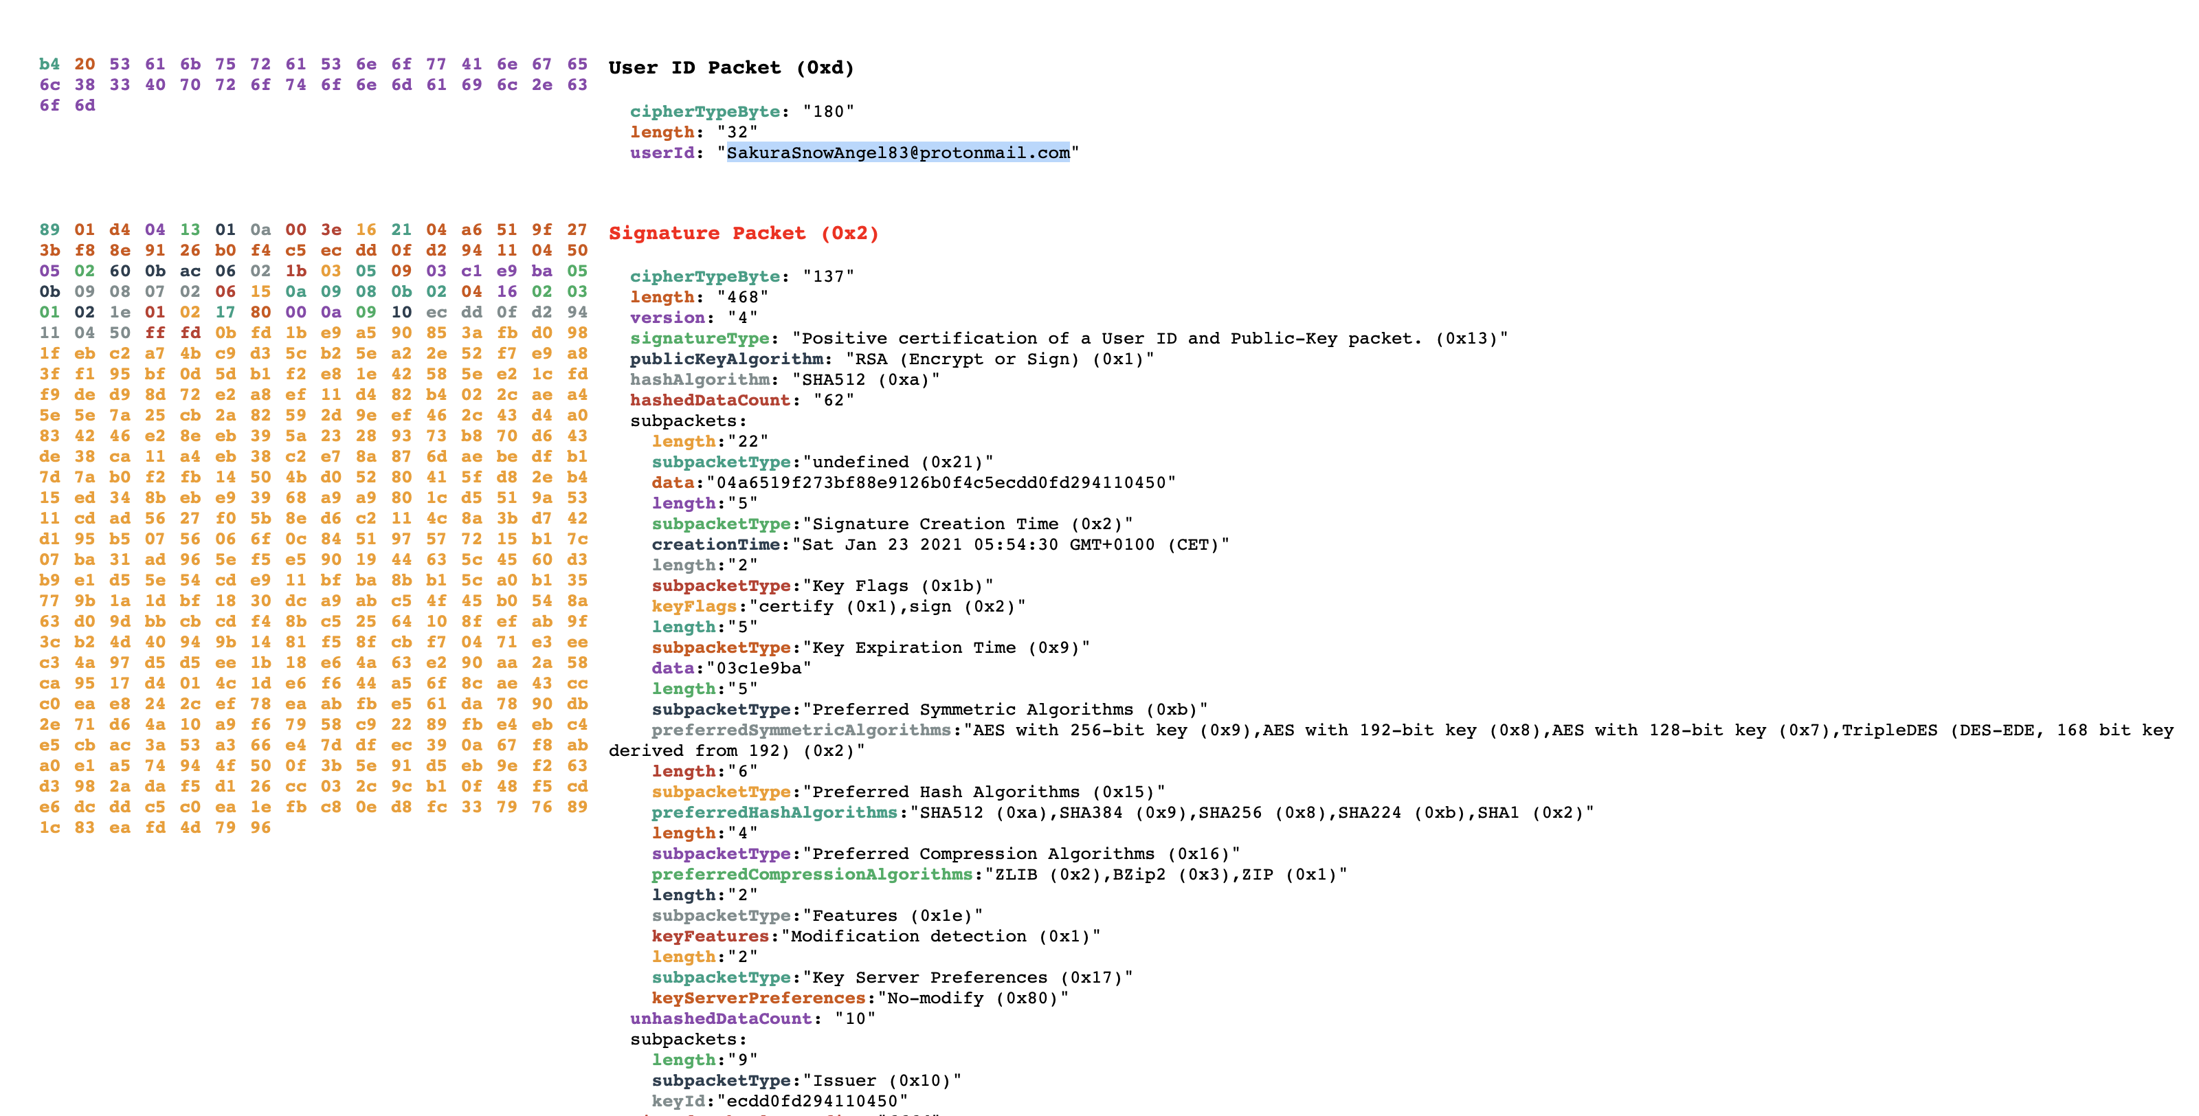The width and height of the screenshot is (2199, 1116).
Task: Click the signatureType Positive certification line
Action: (x=1069, y=338)
